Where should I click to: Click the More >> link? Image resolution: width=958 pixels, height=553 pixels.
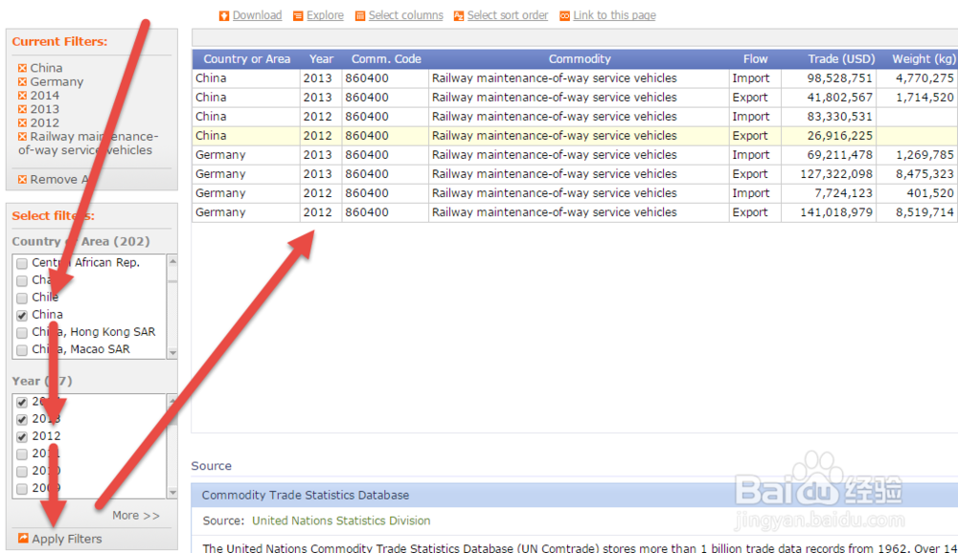tap(136, 515)
